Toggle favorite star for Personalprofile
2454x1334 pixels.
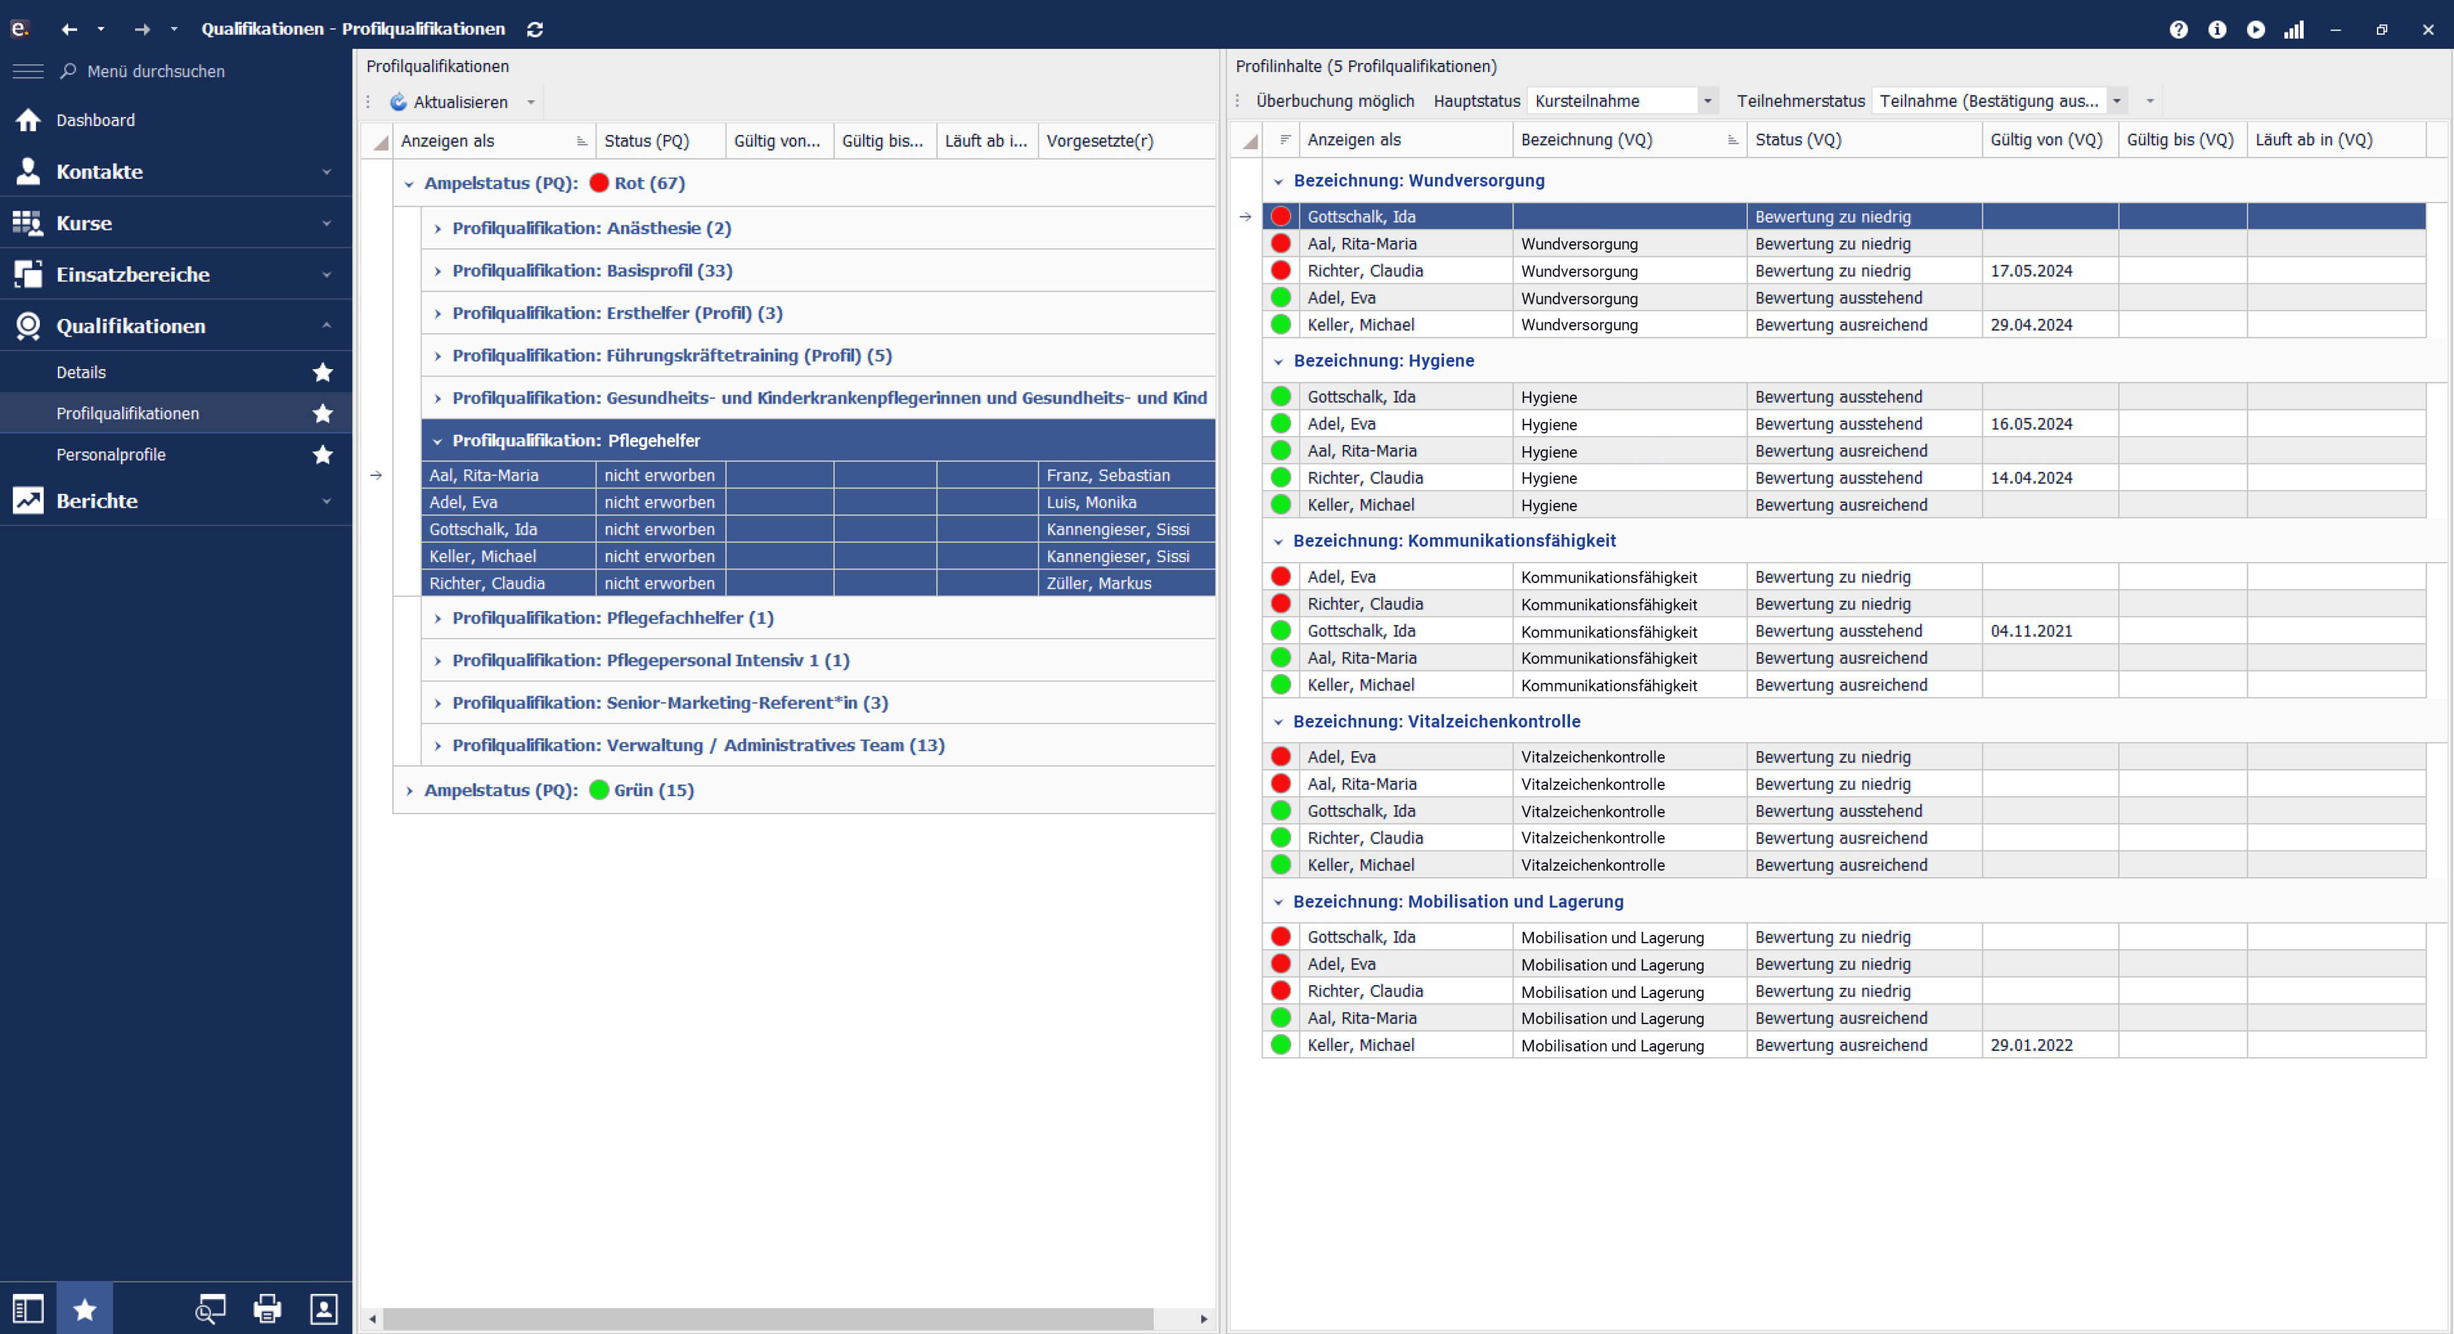click(323, 454)
